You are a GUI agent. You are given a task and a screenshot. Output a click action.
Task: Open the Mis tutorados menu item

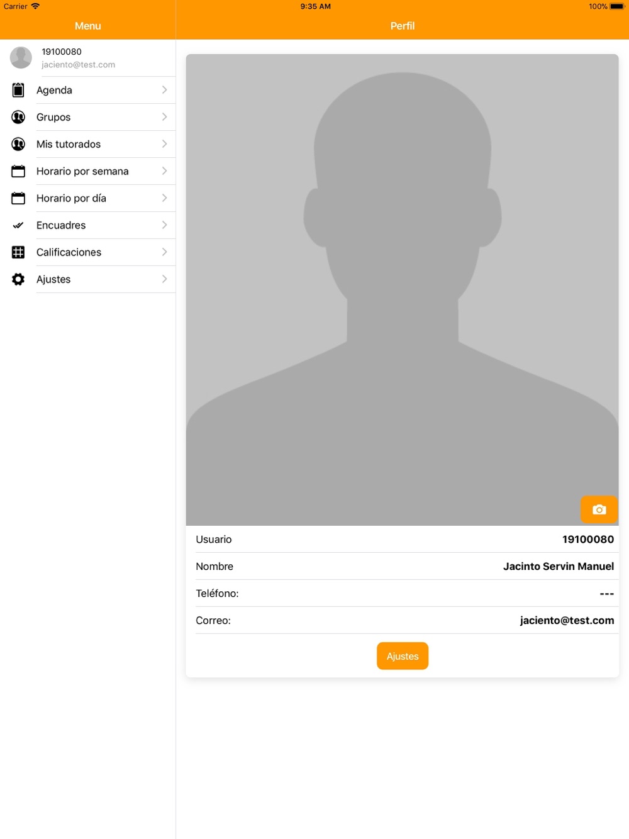(x=88, y=144)
